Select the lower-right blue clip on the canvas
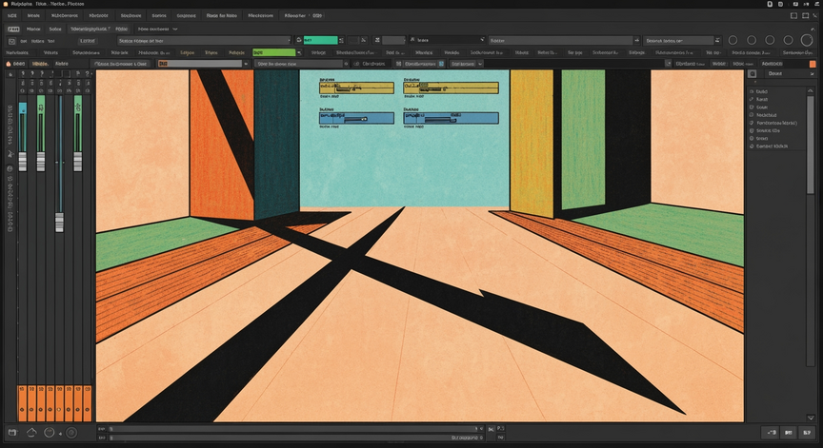 tap(451, 118)
